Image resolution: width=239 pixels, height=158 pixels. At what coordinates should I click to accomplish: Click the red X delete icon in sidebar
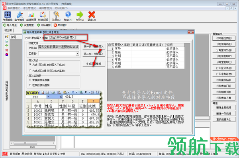[x=6, y=50]
